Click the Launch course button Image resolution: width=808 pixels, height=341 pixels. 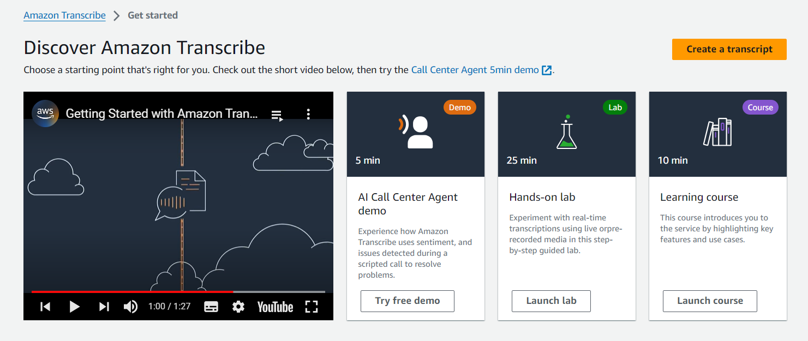pyautogui.click(x=710, y=301)
